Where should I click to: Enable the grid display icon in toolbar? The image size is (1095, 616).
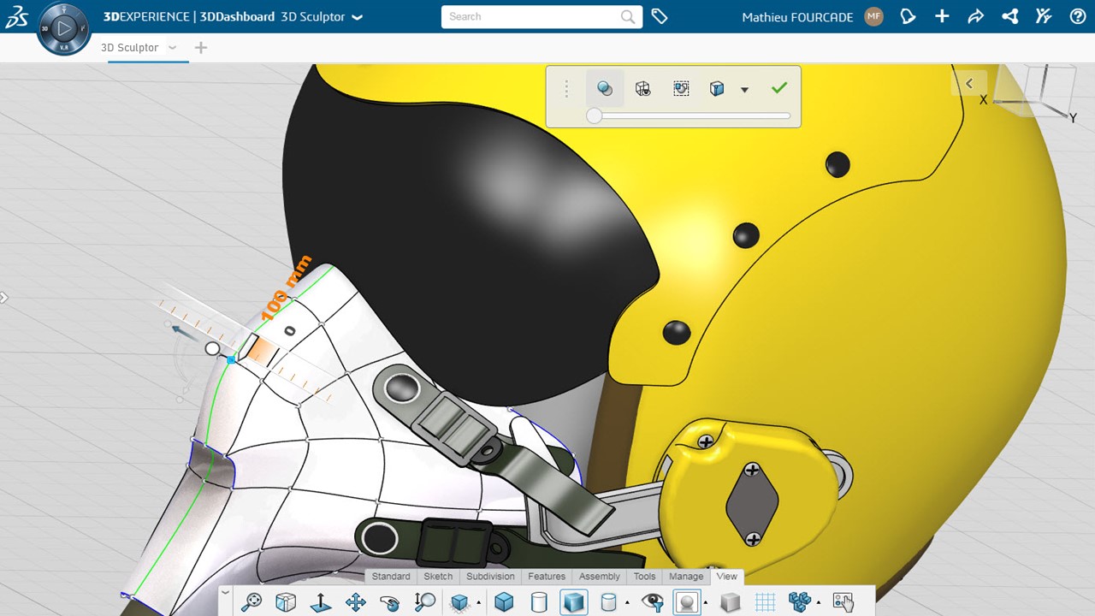(766, 602)
